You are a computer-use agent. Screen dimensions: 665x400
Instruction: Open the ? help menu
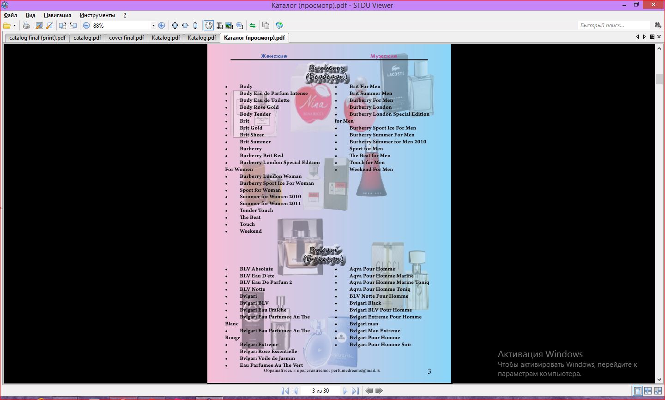pyautogui.click(x=125, y=15)
